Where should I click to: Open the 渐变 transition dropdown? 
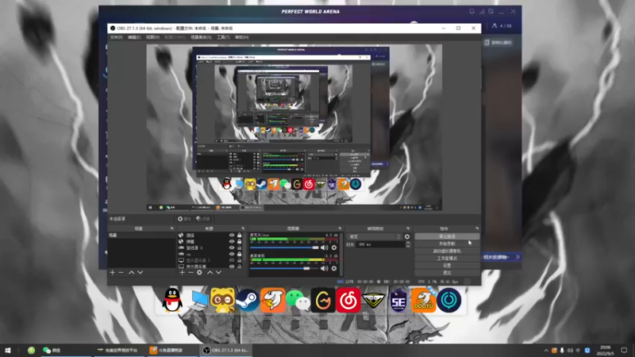click(375, 236)
